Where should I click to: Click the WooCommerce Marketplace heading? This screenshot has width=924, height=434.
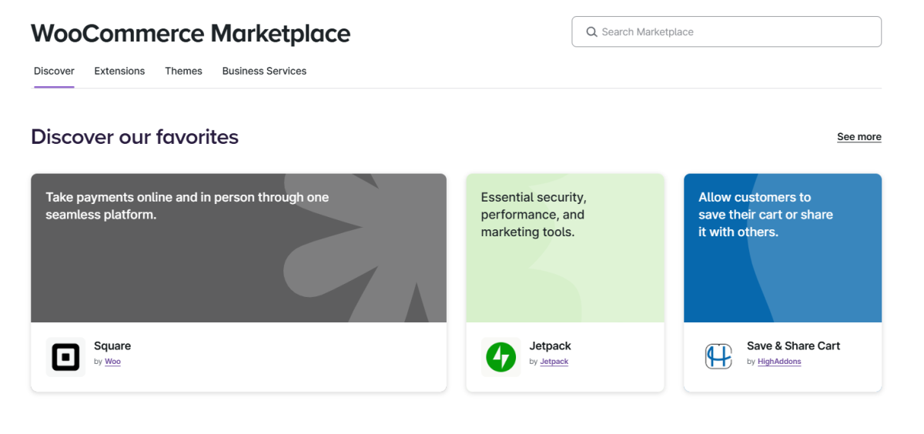(191, 34)
